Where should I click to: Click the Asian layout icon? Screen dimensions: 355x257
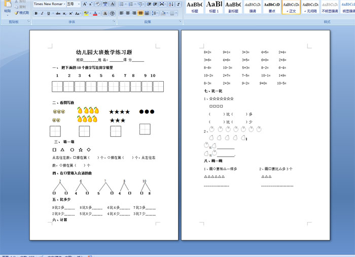162,4
